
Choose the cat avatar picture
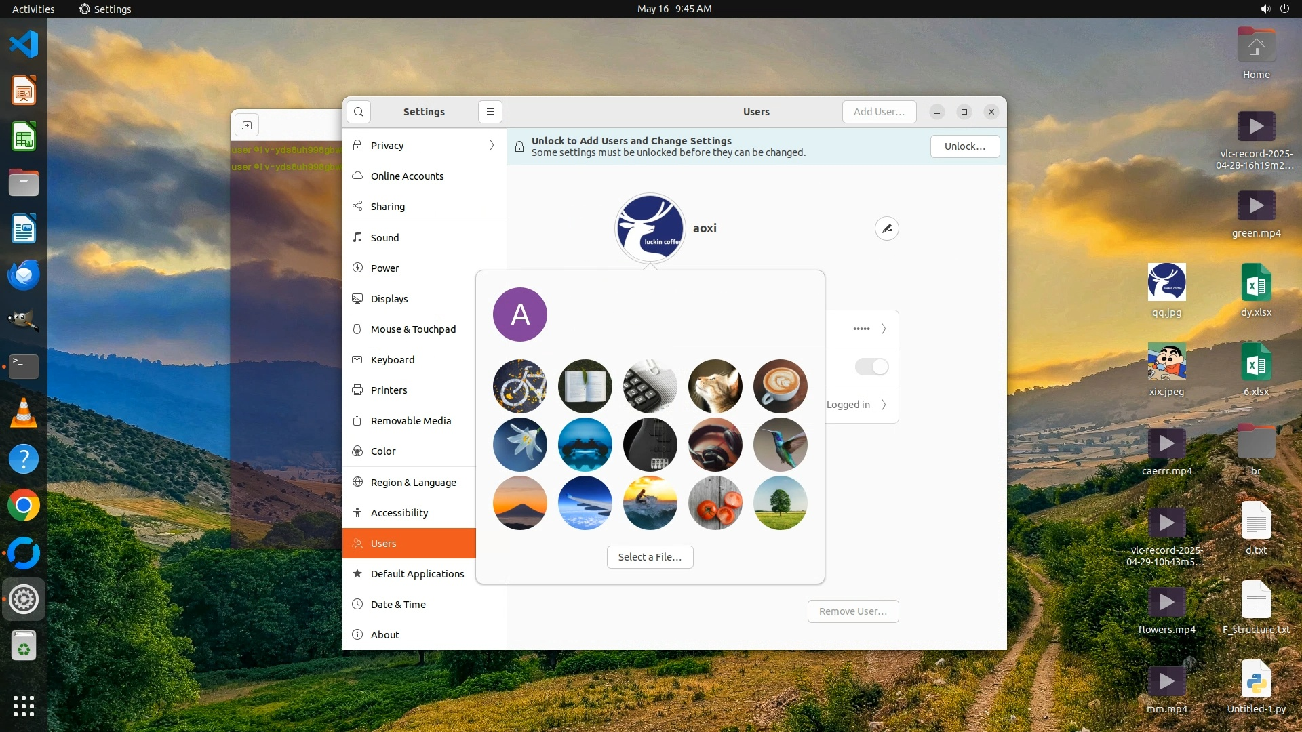[x=715, y=386]
